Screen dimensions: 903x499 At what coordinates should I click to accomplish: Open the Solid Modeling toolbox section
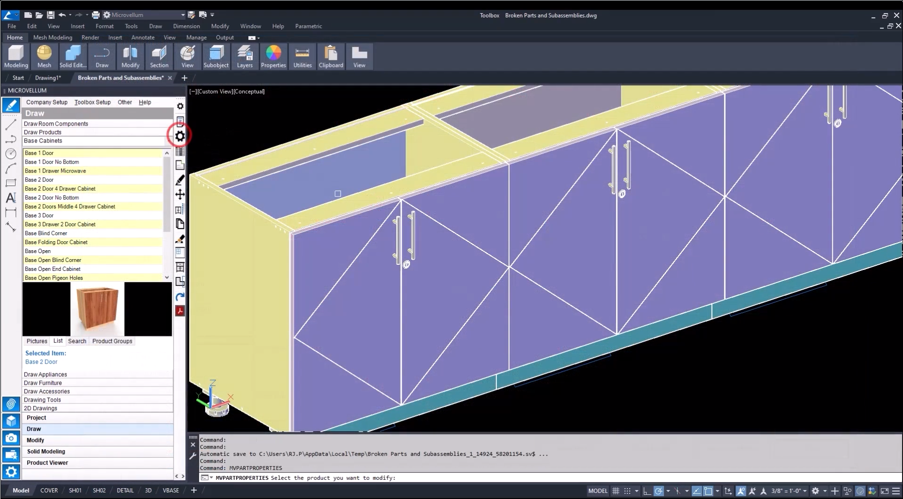click(97, 451)
